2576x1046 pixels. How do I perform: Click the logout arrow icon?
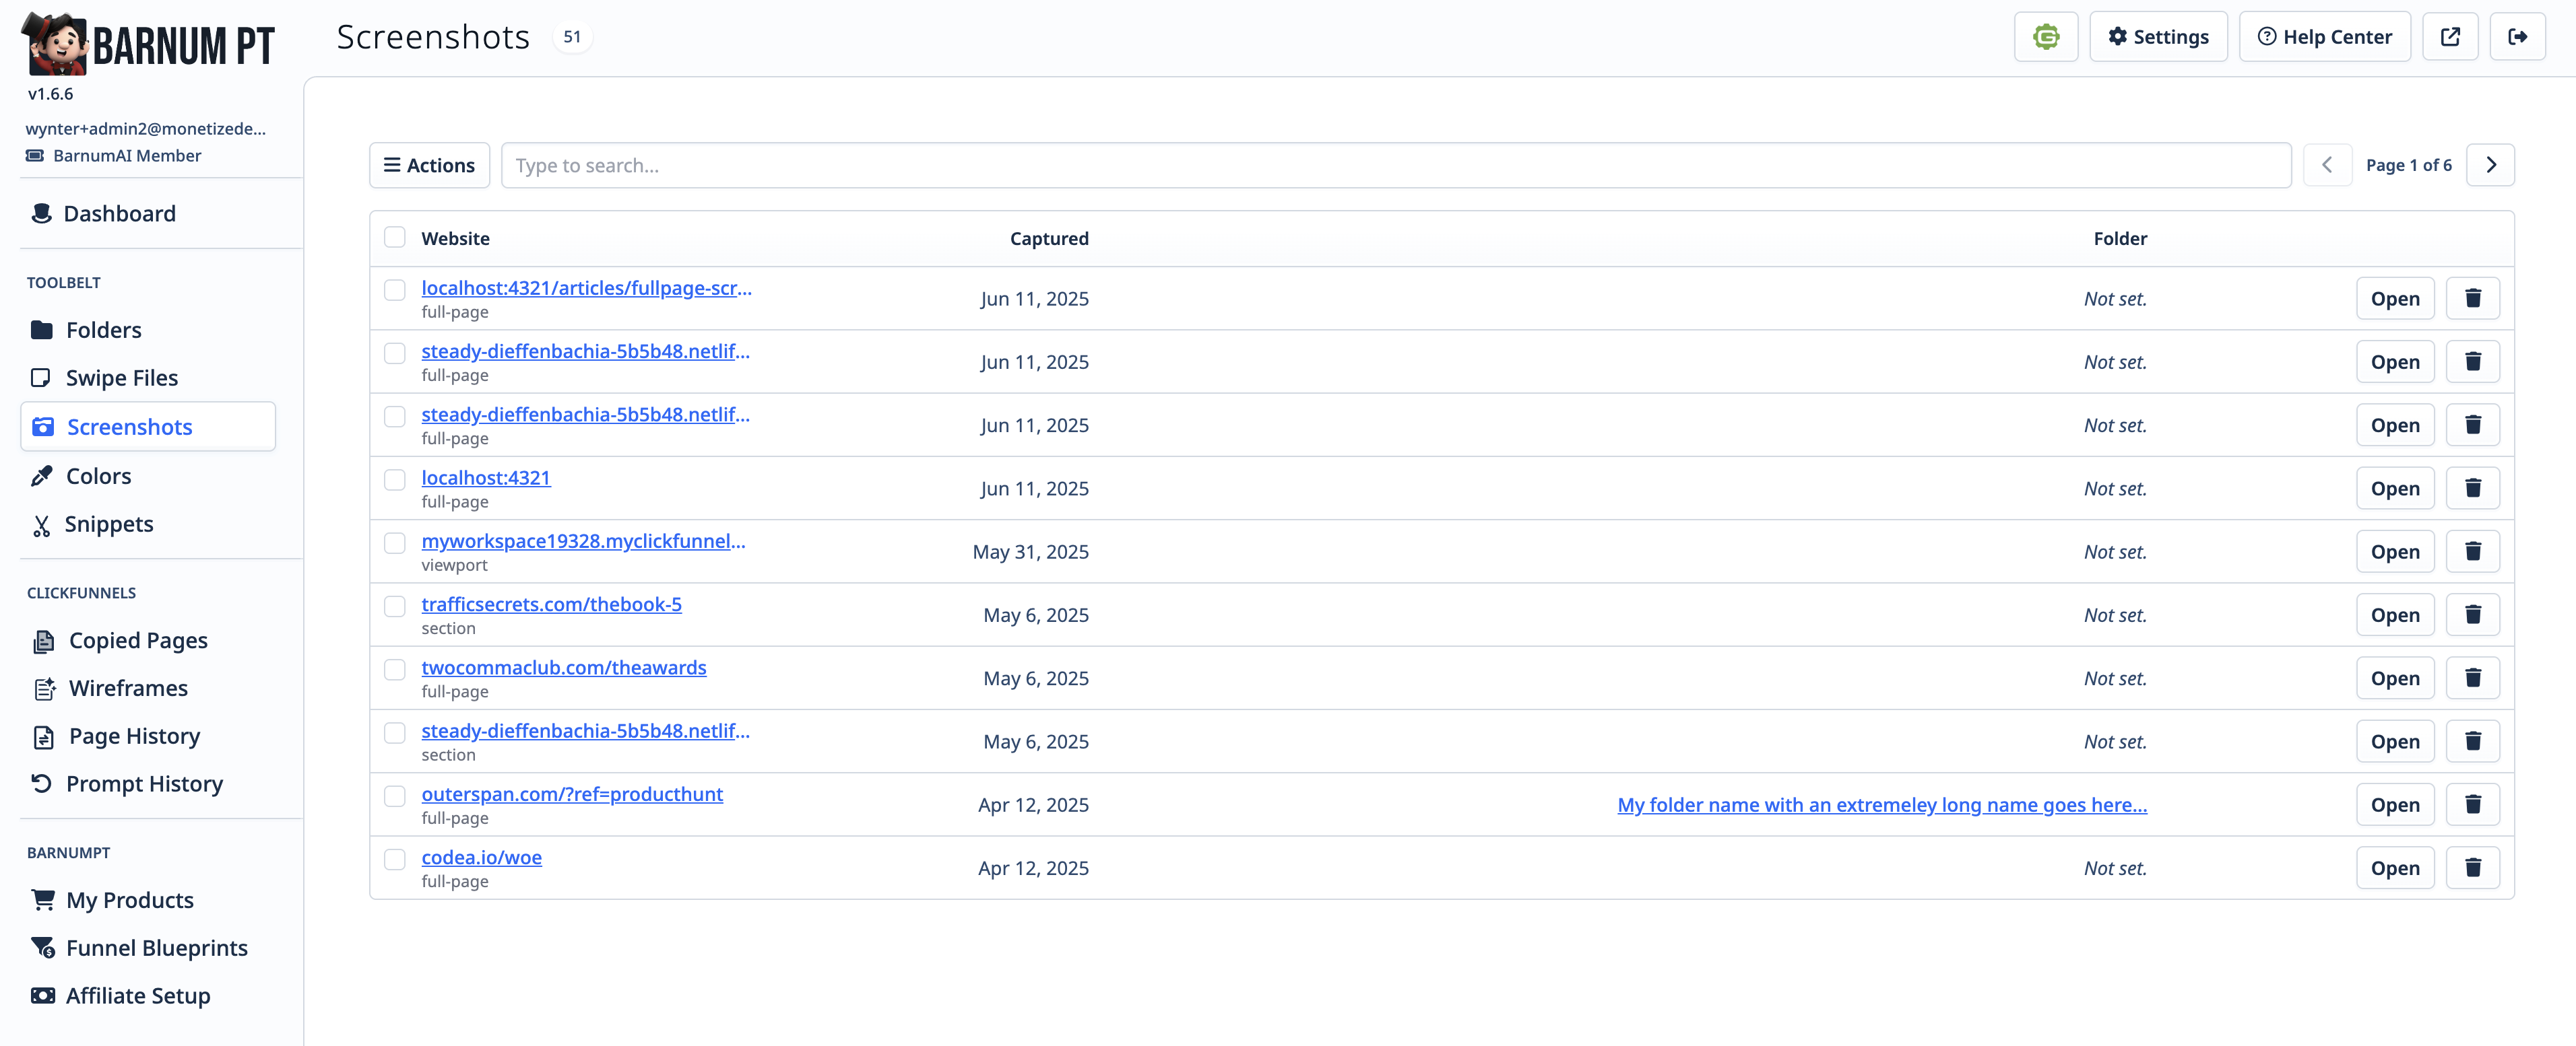click(x=2517, y=37)
